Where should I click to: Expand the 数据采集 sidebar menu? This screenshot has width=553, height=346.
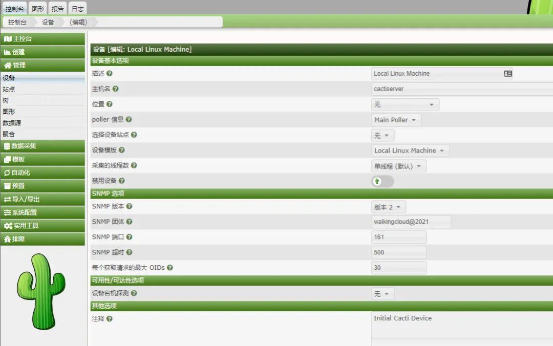coord(42,146)
